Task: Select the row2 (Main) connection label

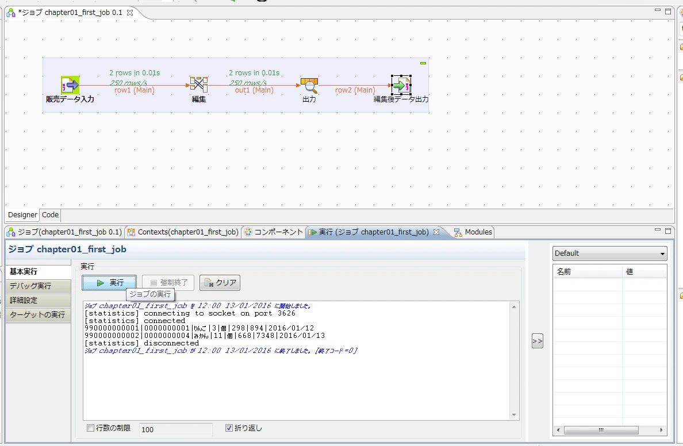Action: [355, 90]
